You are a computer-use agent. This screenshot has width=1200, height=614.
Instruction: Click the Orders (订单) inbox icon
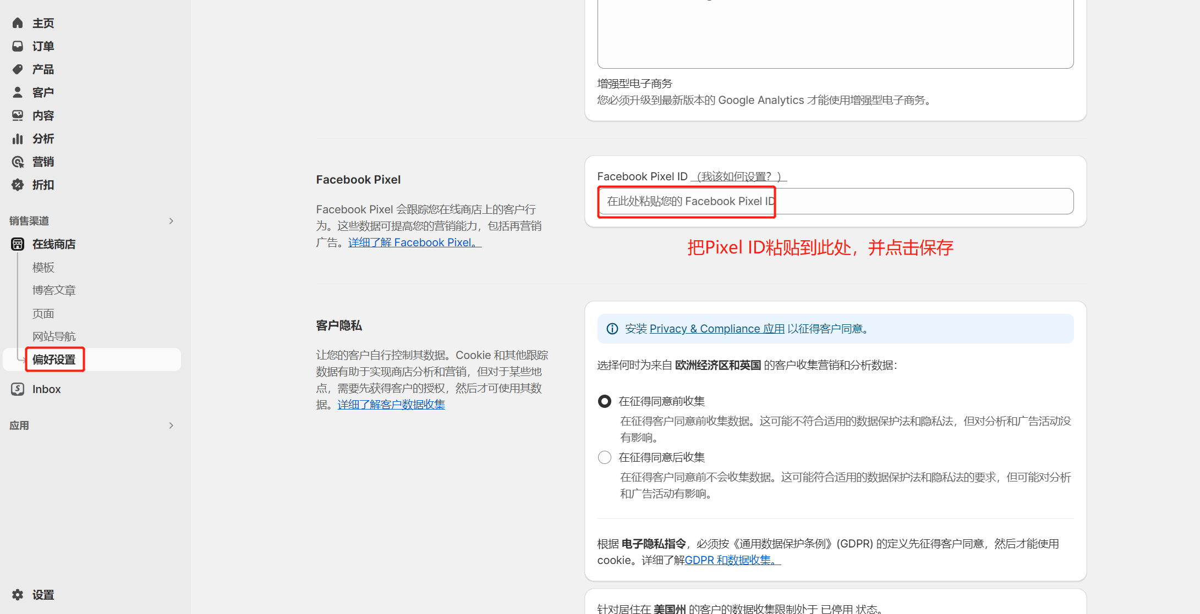point(18,46)
